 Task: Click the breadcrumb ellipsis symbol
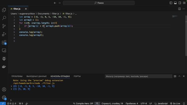point(76,14)
